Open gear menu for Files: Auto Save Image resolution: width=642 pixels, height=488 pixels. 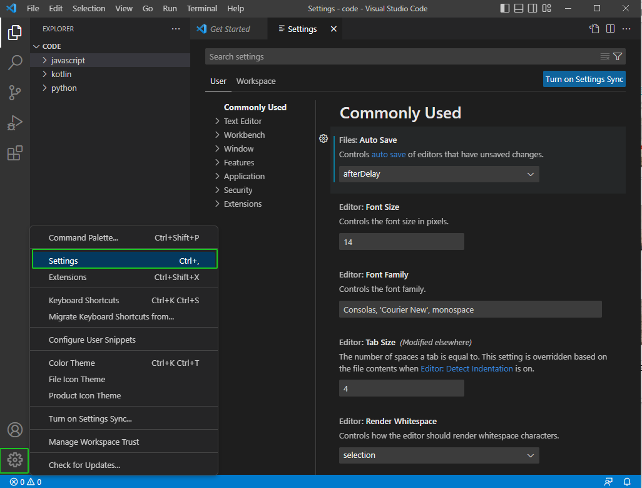click(x=324, y=138)
